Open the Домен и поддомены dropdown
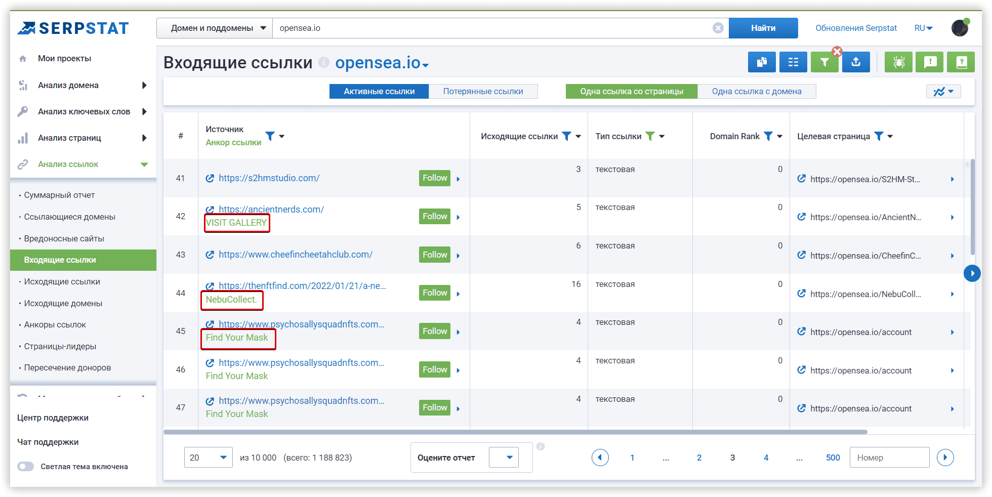The height and width of the screenshot is (497, 992). [215, 28]
